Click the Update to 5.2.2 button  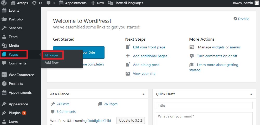[131, 120]
